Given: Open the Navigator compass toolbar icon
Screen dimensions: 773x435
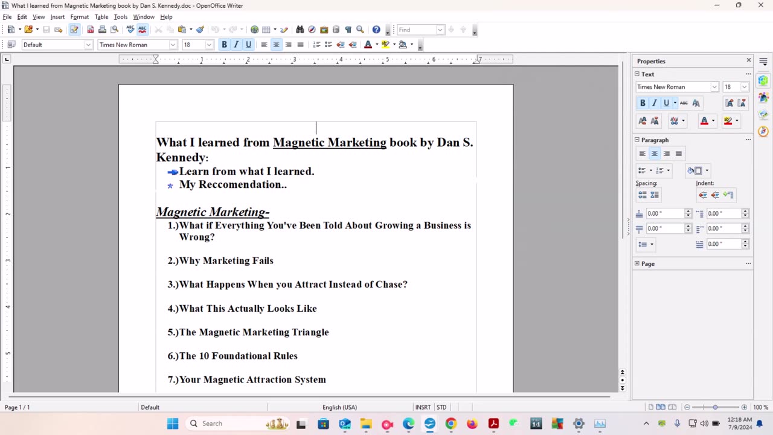Looking at the screenshot, I should tap(312, 29).
